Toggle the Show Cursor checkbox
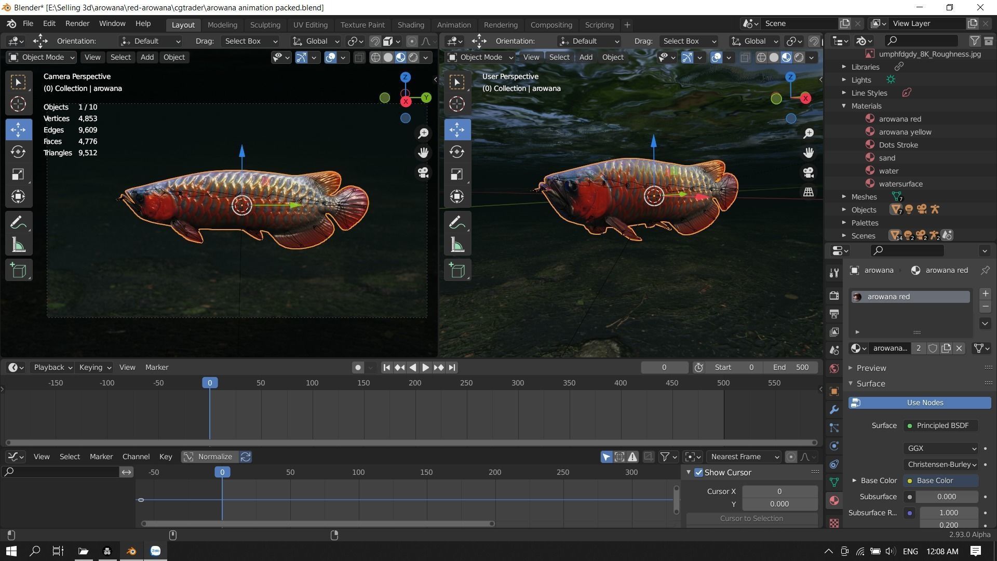Viewport: 997px width, 561px height. click(698, 473)
